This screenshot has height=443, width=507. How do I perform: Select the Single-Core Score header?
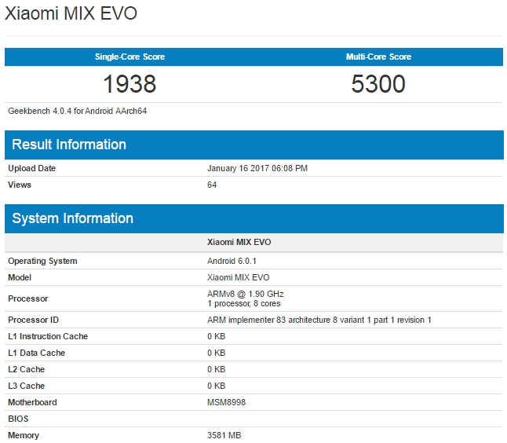point(129,57)
